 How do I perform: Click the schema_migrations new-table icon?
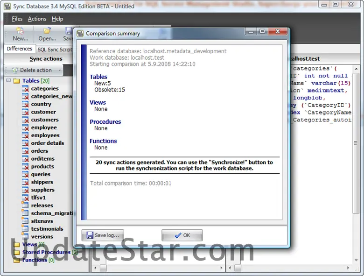[x=25, y=213]
